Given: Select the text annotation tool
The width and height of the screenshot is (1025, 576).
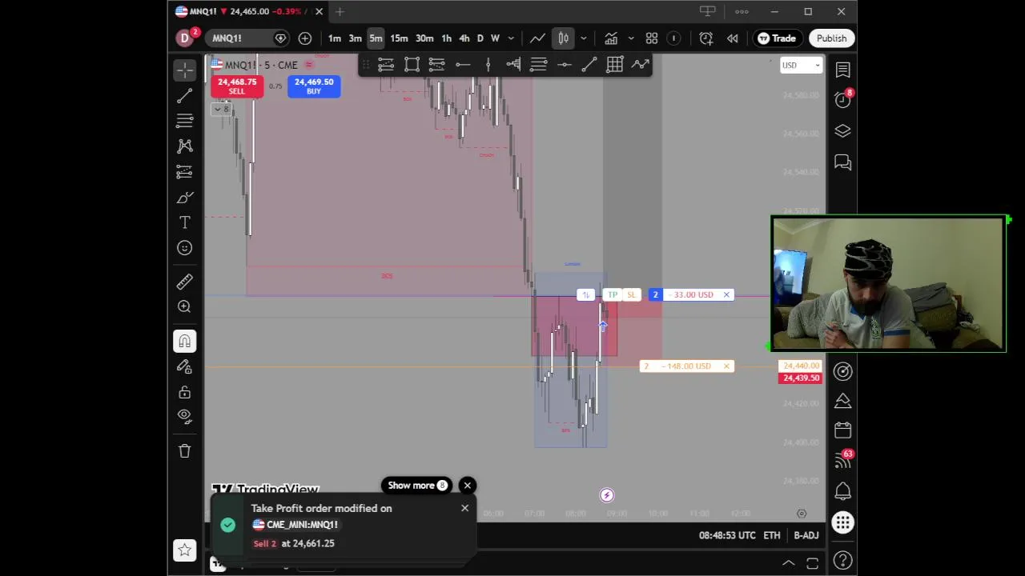Looking at the screenshot, I should coord(185,222).
